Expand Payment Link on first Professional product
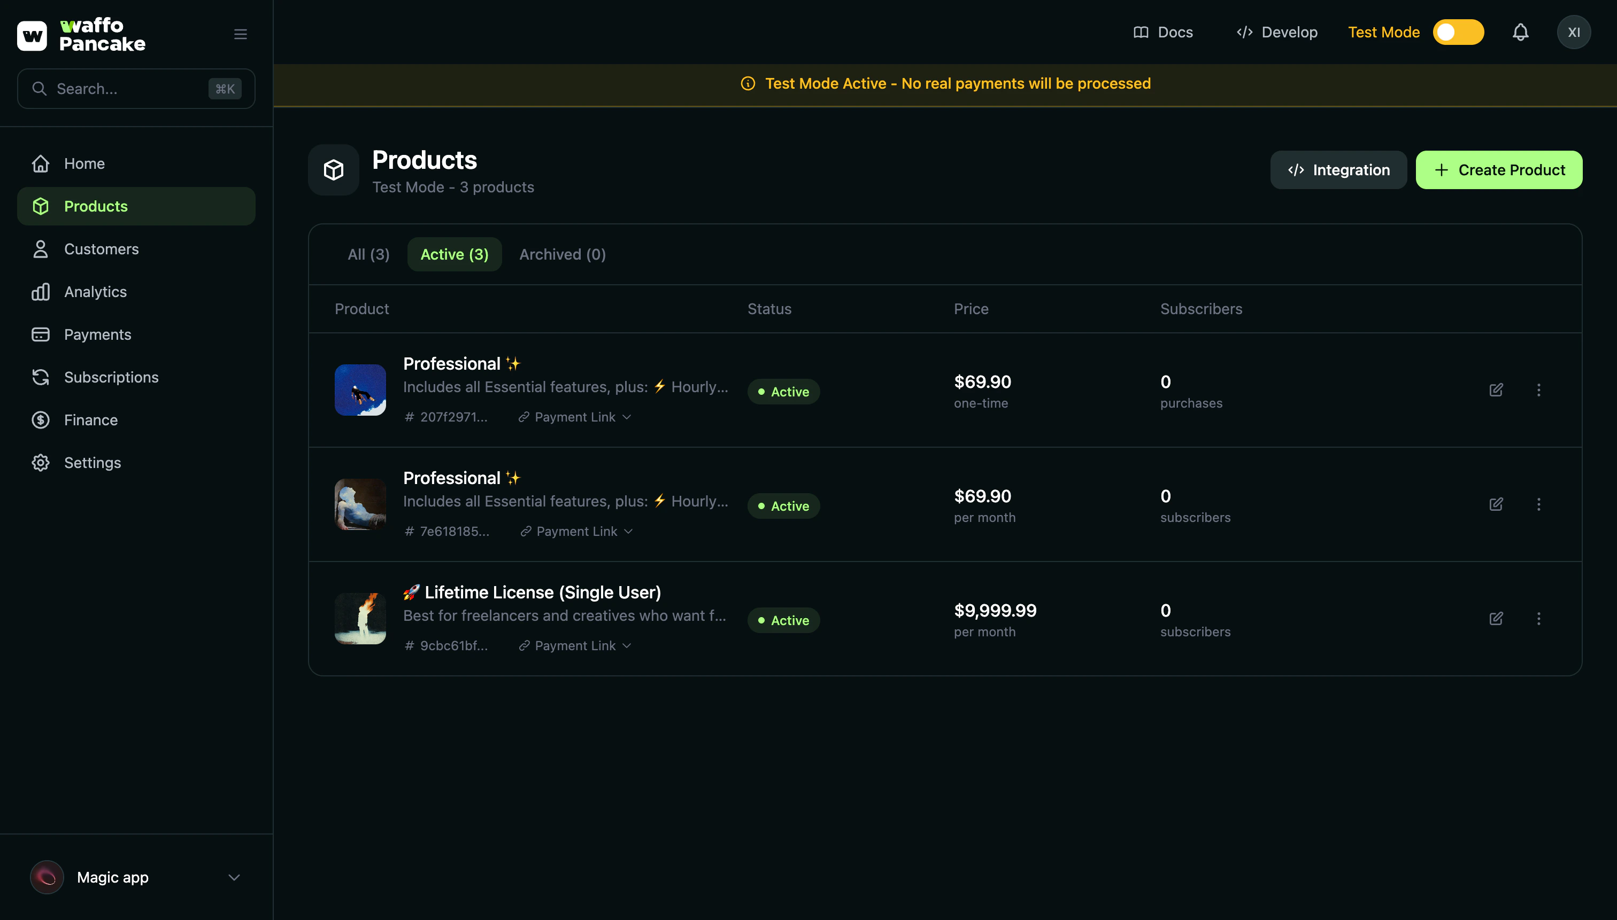This screenshot has width=1617, height=920. pos(574,416)
